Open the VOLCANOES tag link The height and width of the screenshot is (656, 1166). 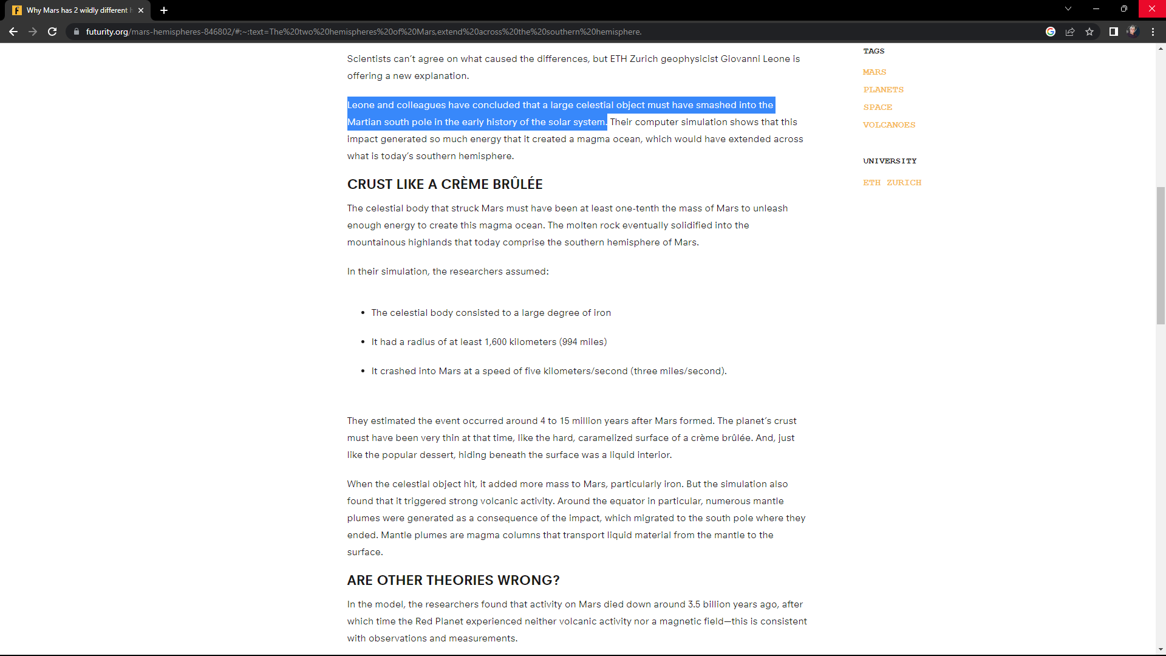889,125
